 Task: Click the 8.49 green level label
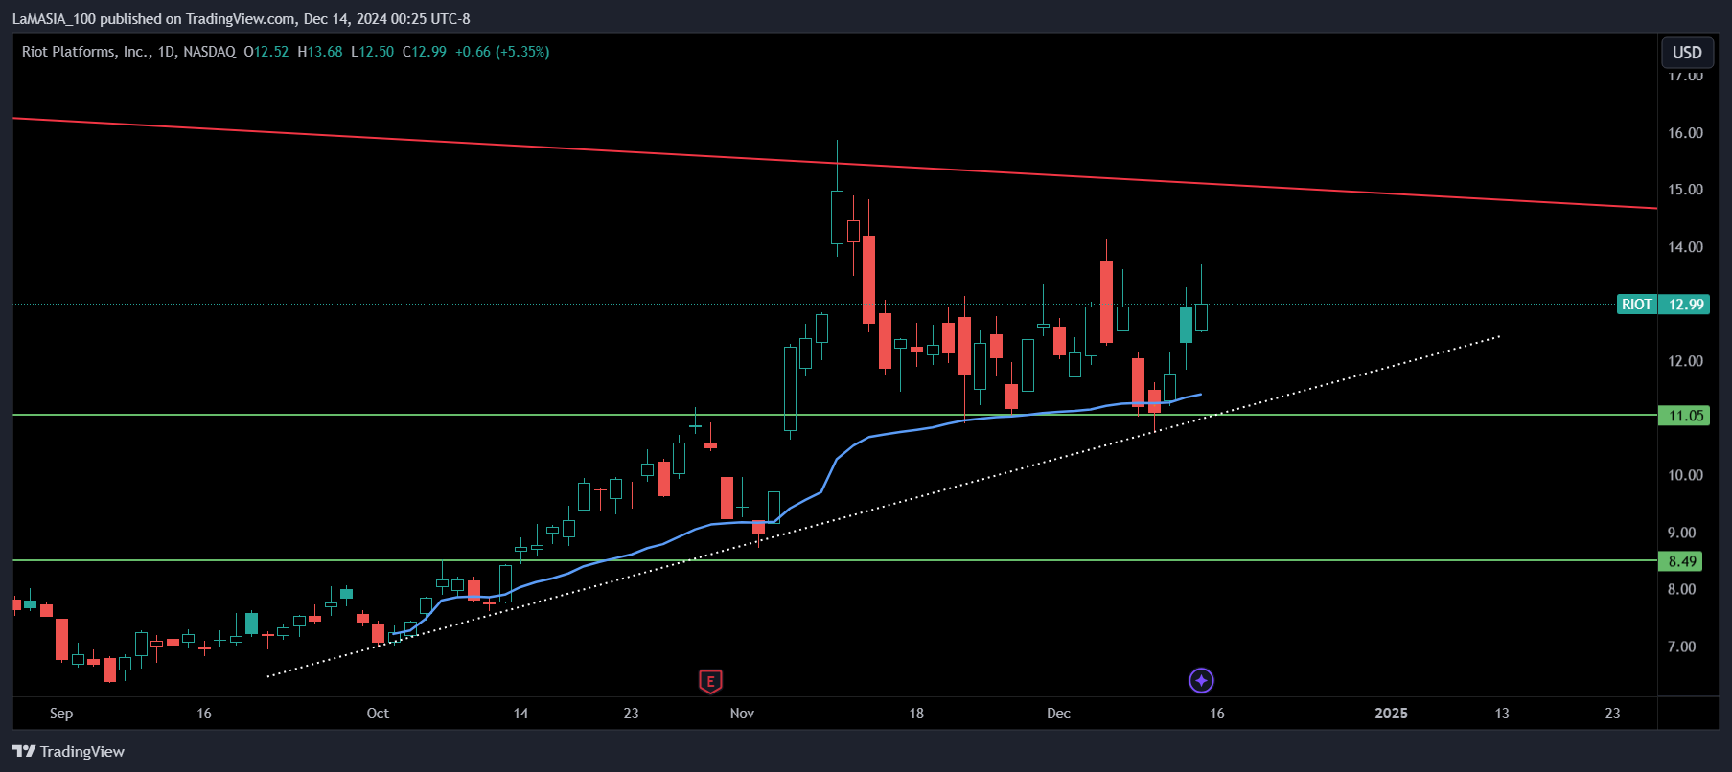coord(1682,561)
